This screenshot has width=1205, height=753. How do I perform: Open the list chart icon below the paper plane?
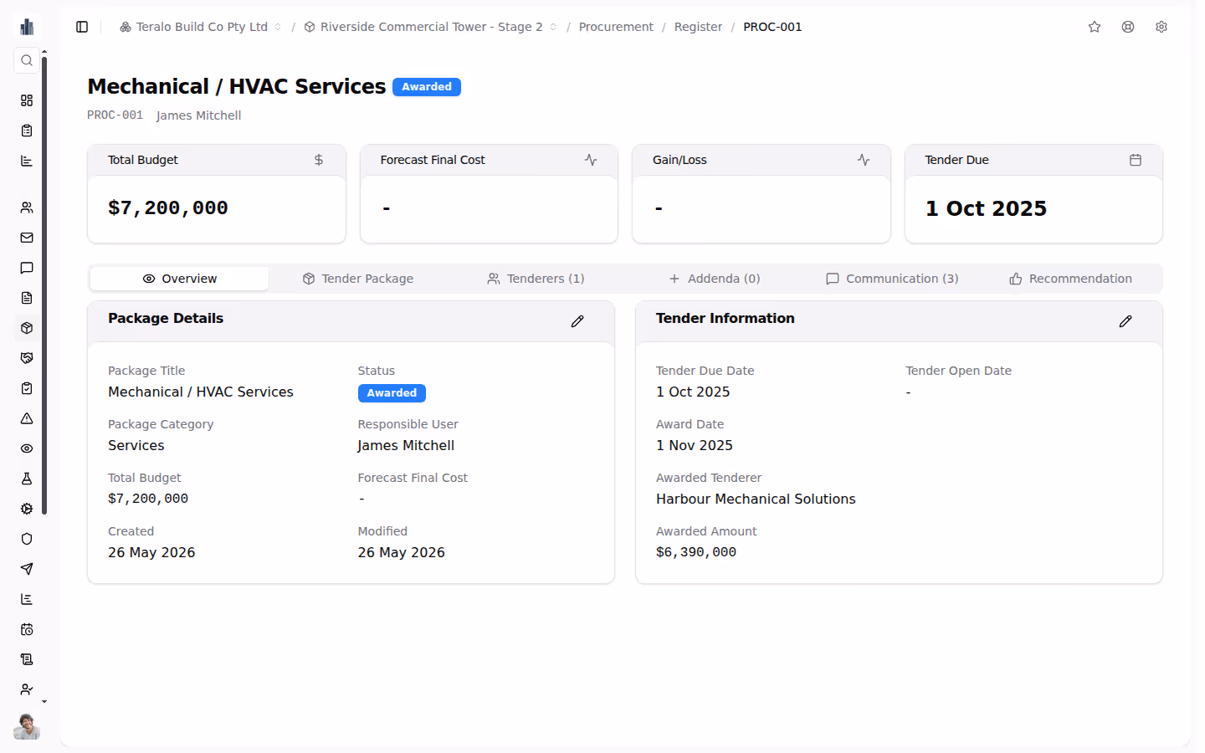[x=27, y=599]
